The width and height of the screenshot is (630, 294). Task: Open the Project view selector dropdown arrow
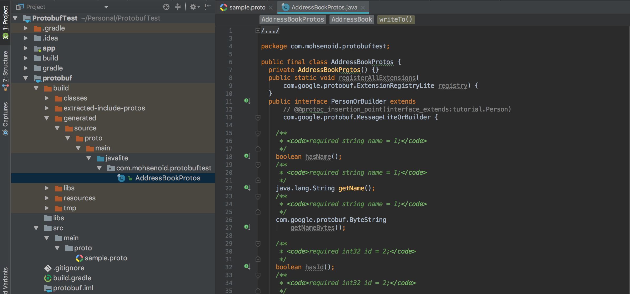coord(106,7)
